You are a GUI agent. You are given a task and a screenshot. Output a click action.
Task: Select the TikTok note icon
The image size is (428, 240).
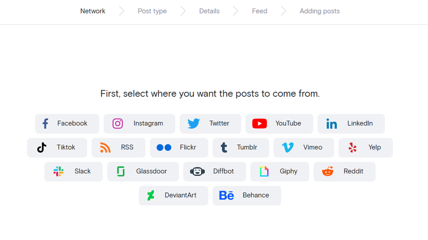pos(42,148)
